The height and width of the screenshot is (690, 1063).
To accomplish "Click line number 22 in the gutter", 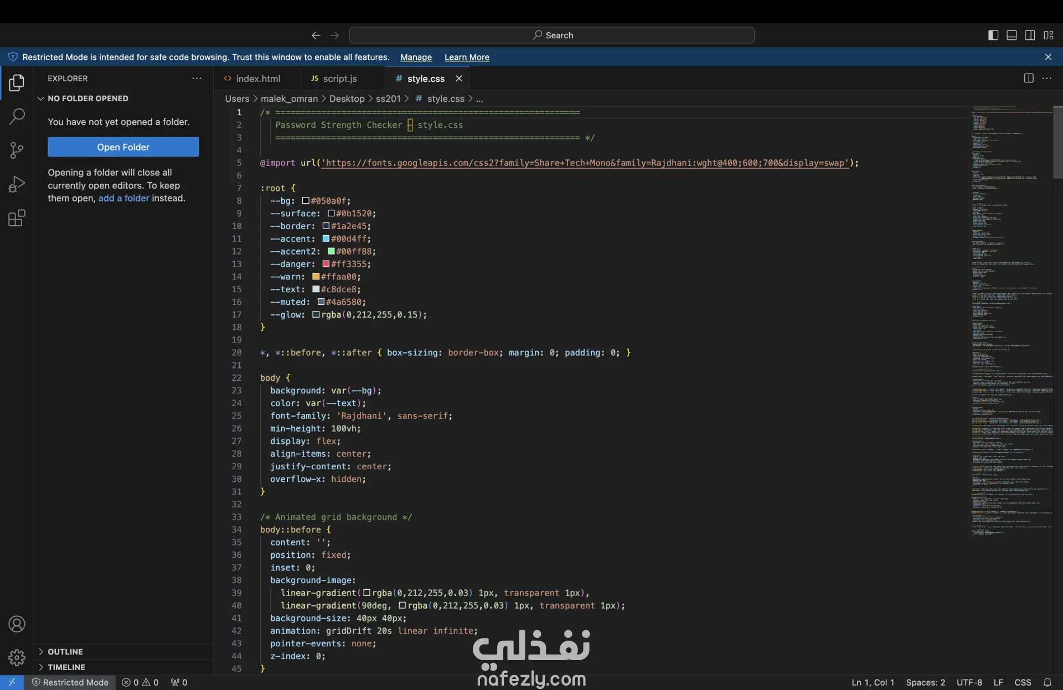I will (x=236, y=378).
